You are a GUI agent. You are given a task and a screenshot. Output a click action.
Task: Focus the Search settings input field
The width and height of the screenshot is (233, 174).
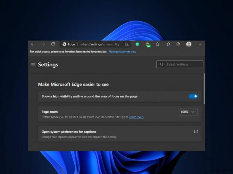click(x=180, y=64)
